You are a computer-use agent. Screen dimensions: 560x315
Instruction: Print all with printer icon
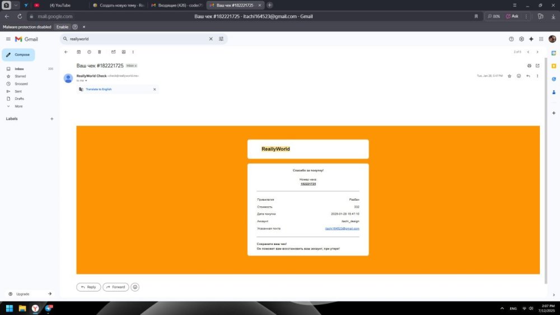[529, 66]
